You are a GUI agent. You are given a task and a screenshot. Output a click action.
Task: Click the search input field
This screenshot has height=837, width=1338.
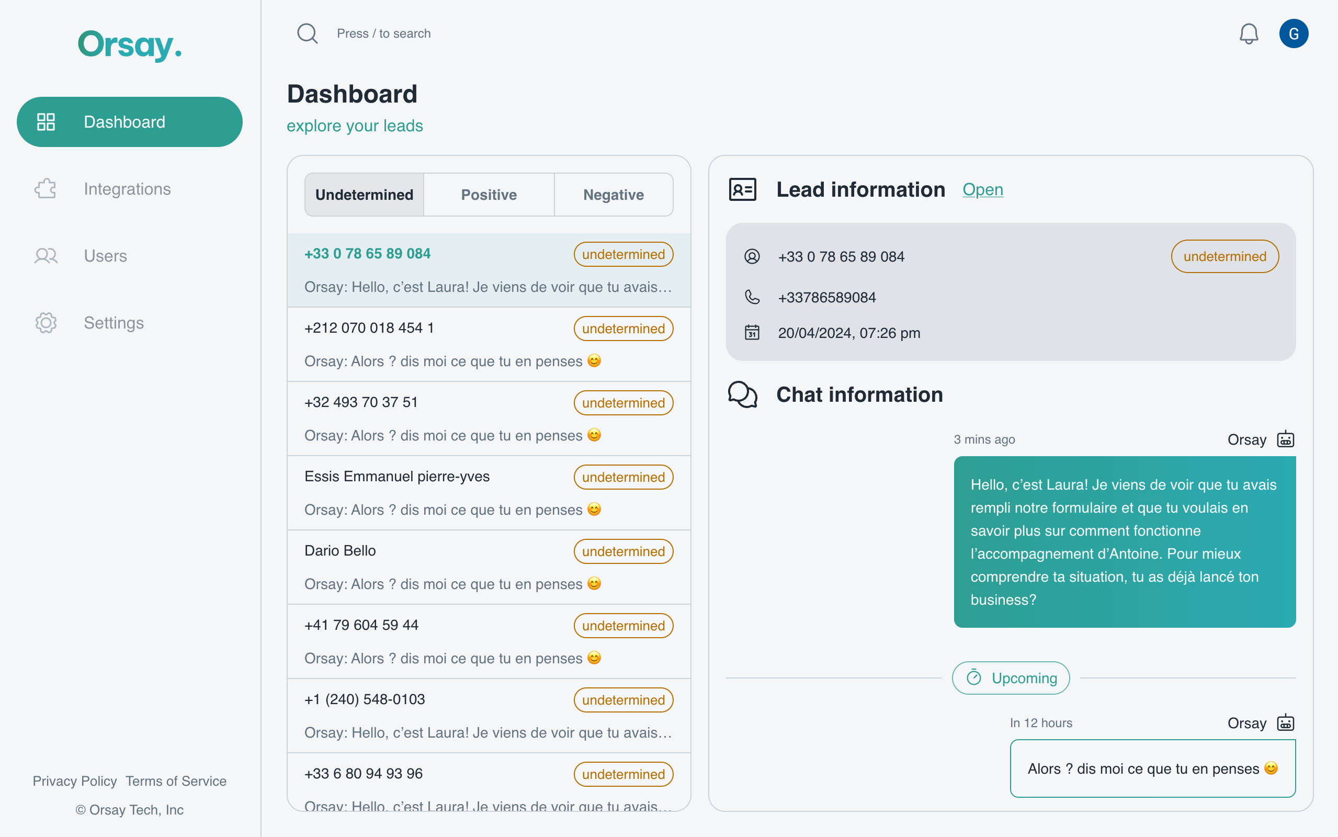[x=383, y=33]
